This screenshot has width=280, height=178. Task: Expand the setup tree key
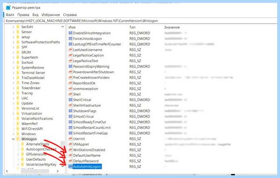(x=14, y=37)
